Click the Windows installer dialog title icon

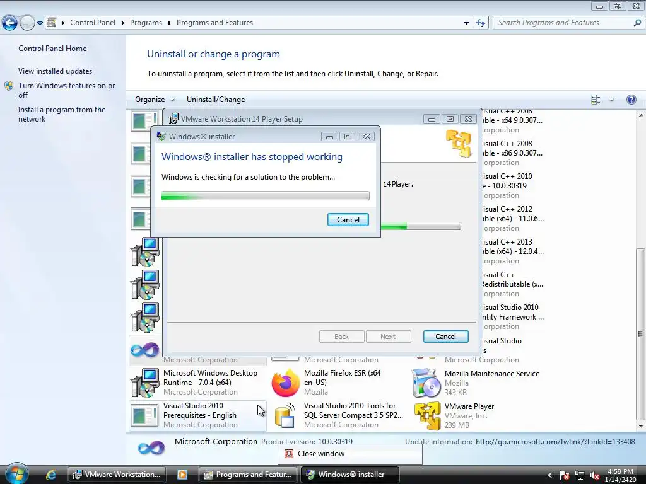coord(161,136)
